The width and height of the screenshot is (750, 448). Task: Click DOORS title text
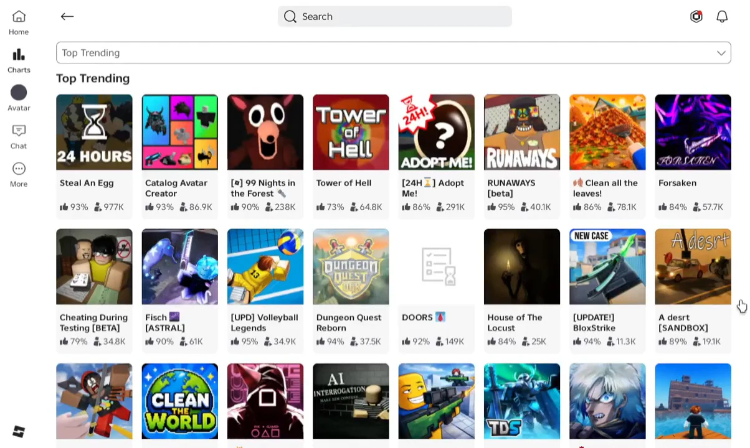pyautogui.click(x=424, y=317)
